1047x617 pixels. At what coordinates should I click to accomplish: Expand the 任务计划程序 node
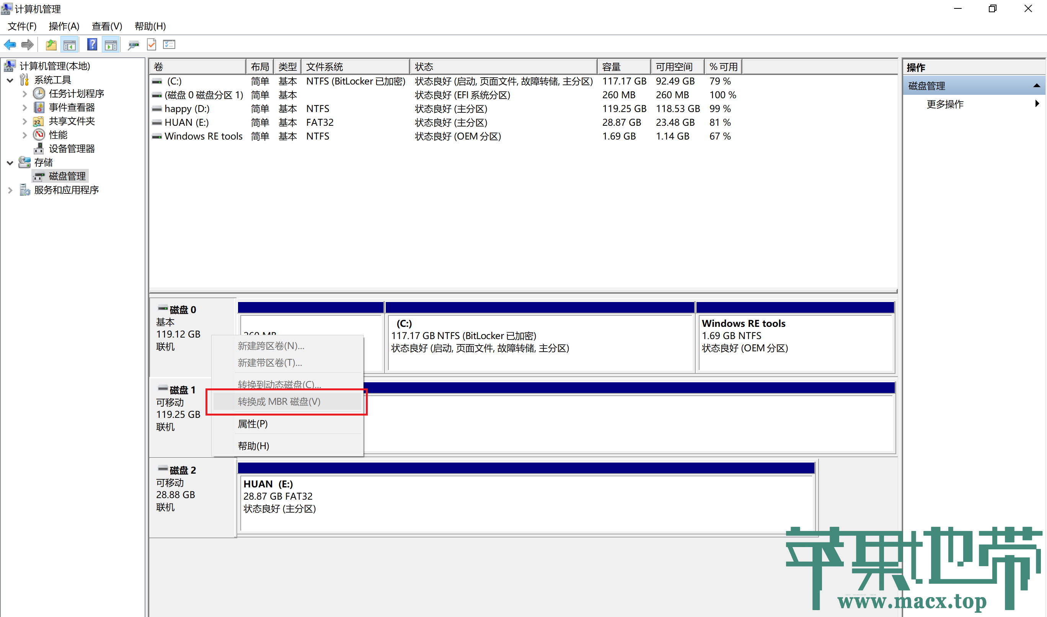click(x=24, y=94)
